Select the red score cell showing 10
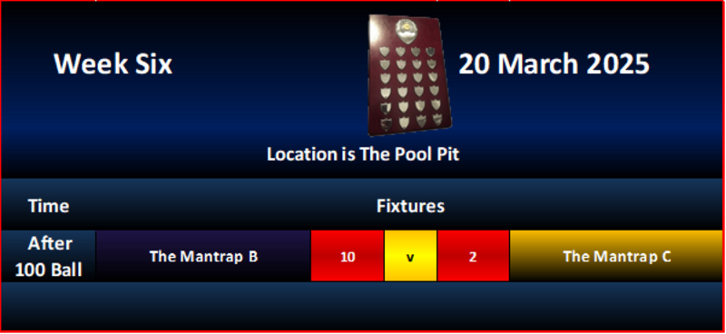726x334 pixels. pos(348,256)
